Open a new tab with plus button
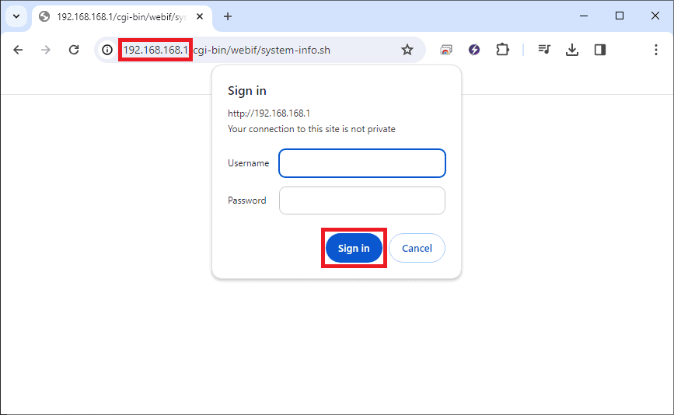This screenshot has width=674, height=415. pyautogui.click(x=228, y=16)
